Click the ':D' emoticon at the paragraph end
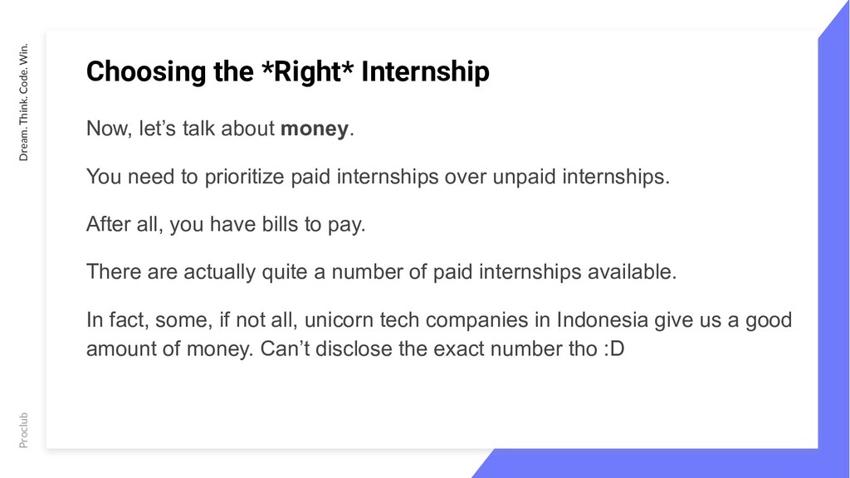 [x=613, y=349]
